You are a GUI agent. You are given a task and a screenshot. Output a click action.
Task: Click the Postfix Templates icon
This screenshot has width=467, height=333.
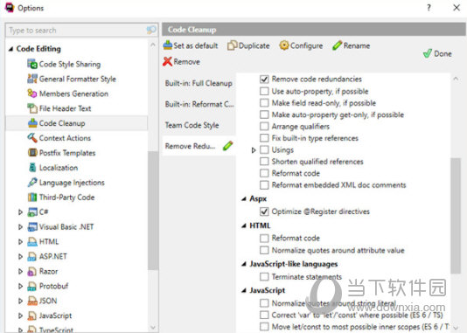tap(32, 153)
